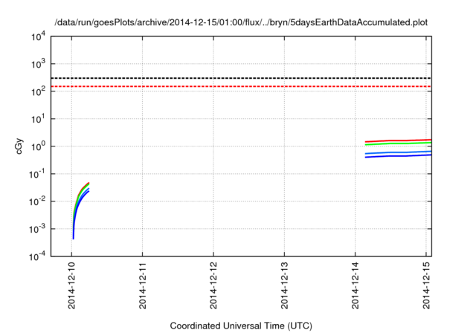Click the rising curve cluster near 2014-12-10

click(x=80, y=197)
